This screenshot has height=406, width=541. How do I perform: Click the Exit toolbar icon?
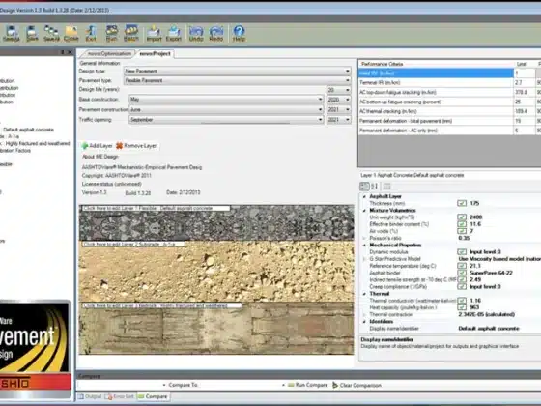click(91, 34)
